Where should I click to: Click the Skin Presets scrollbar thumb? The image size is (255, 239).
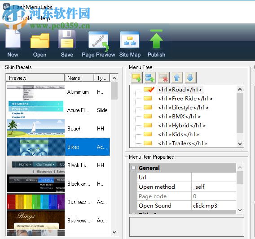tap(114, 91)
